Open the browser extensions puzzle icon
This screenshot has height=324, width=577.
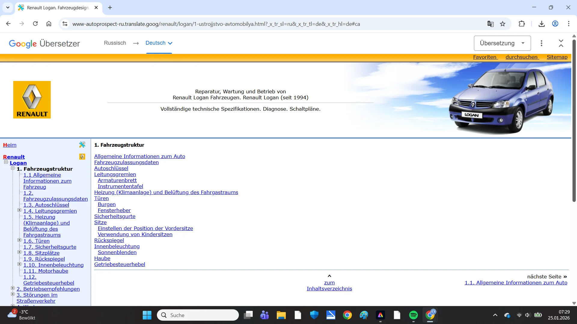[522, 24]
